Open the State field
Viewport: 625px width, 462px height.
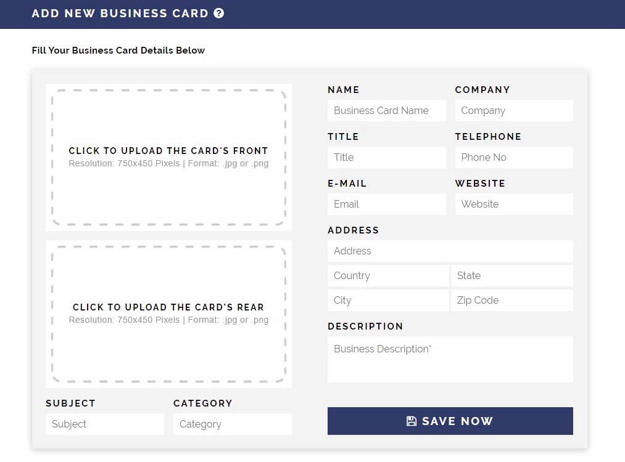coord(512,276)
